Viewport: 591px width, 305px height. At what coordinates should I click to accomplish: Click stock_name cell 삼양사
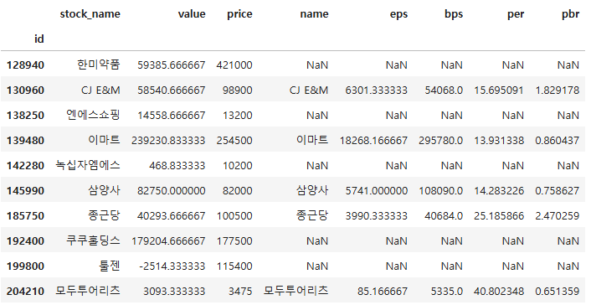[104, 190]
